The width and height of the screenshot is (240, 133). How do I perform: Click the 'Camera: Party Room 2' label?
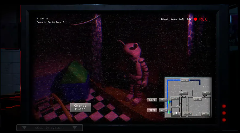[50, 22]
